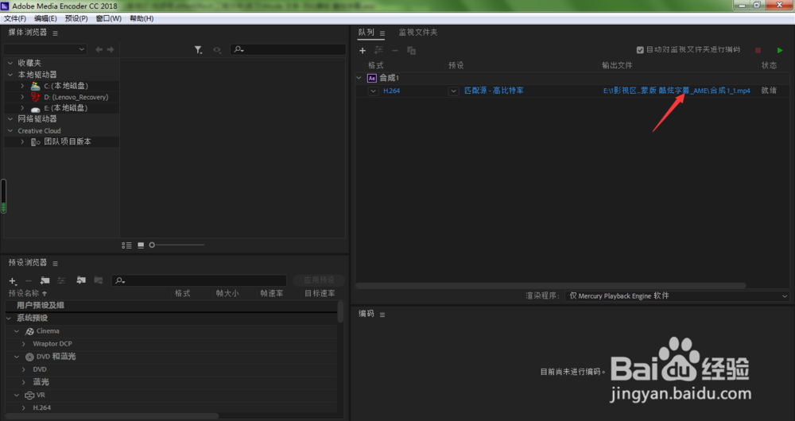This screenshot has height=421, width=795.
Task: Click the import presets folder icon
Action: point(81,280)
